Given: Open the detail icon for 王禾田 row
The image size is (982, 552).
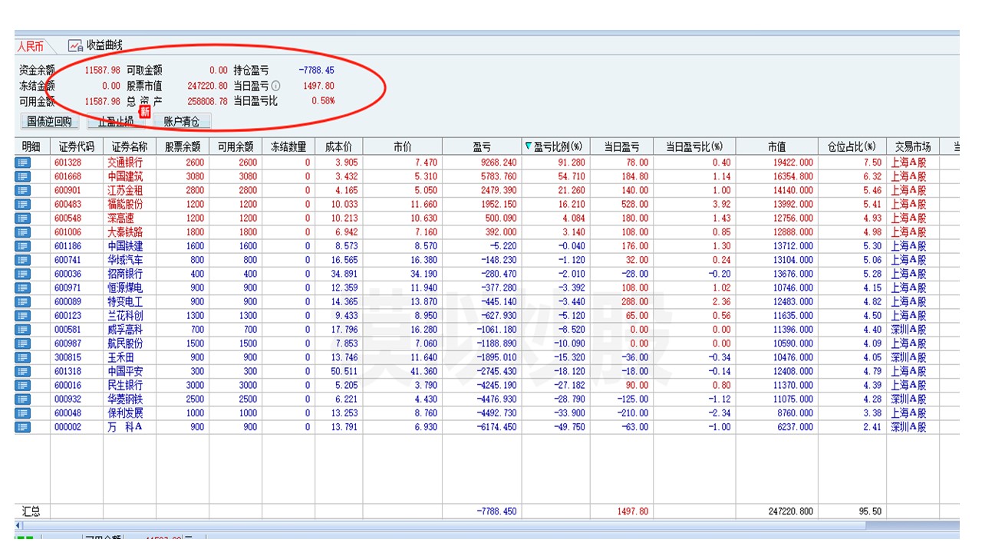Looking at the screenshot, I should coord(22,357).
